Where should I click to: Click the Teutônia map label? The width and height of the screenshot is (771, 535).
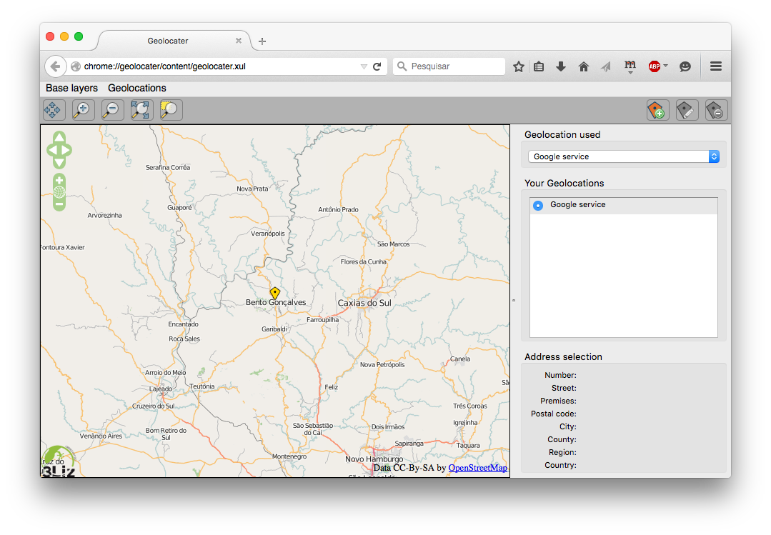[x=202, y=386]
